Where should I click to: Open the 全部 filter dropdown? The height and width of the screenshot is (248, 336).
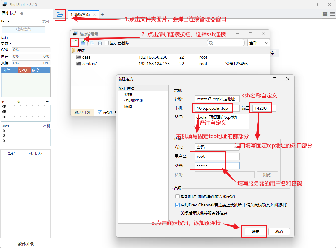point(258,43)
